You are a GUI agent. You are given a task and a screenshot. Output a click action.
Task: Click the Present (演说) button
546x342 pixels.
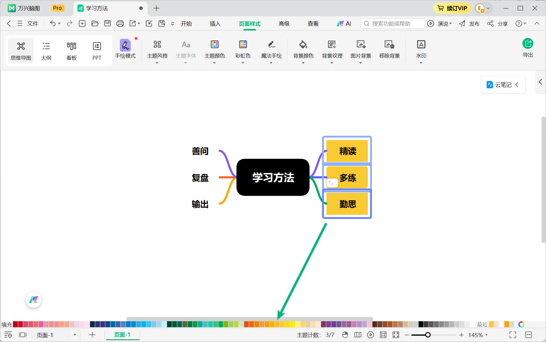click(x=440, y=24)
